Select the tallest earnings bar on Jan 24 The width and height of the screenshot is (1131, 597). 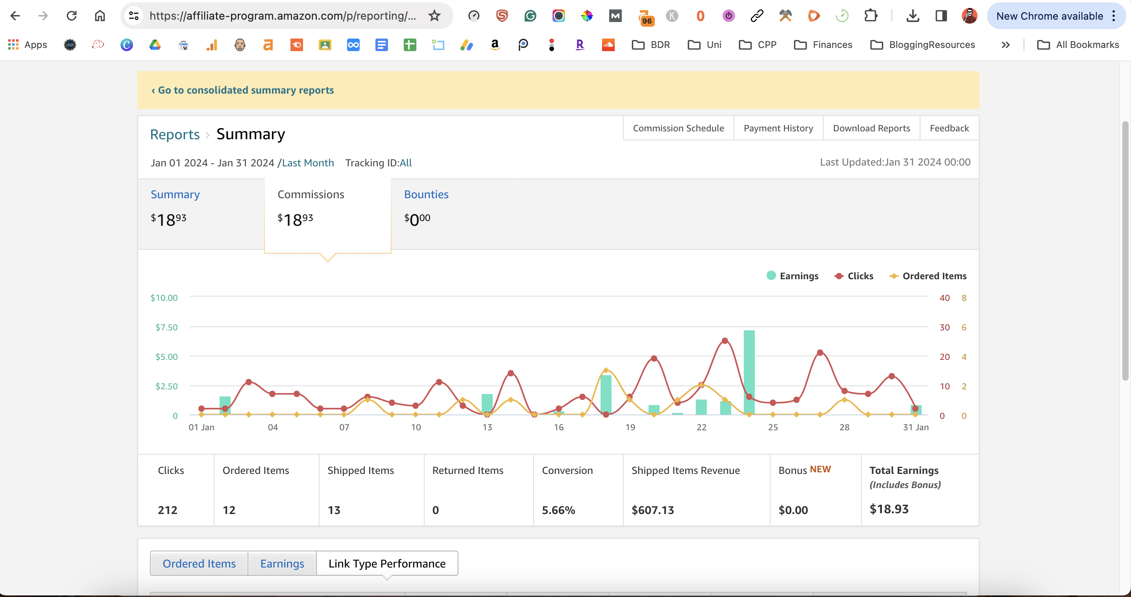pos(749,372)
